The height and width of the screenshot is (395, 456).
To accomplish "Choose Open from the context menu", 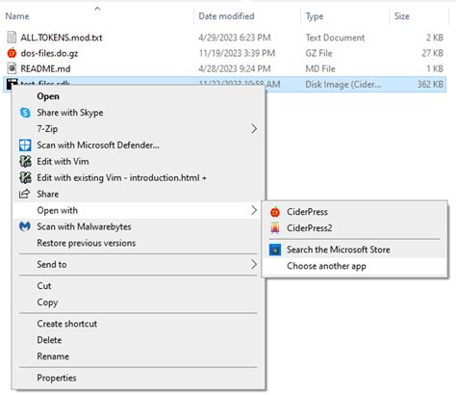I will click(x=139, y=96).
